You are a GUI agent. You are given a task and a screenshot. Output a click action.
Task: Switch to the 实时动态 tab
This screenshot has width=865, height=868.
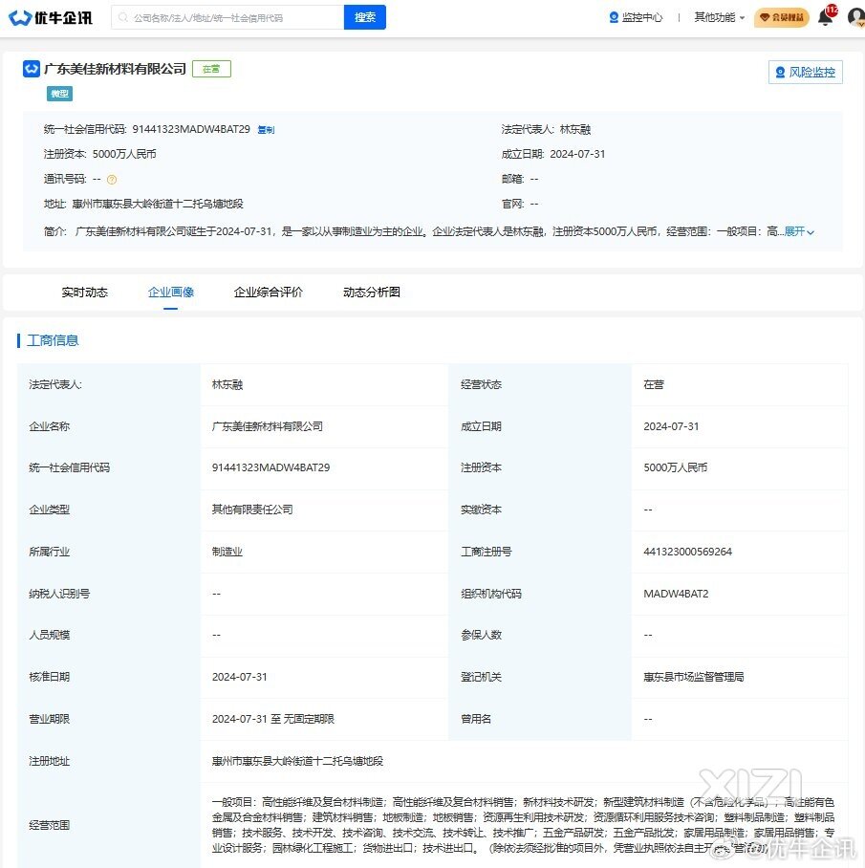pos(85,293)
